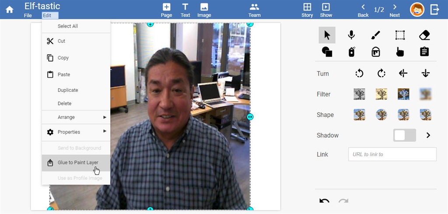Select the microphone recording tool
This screenshot has height=214, width=448.
tap(351, 35)
